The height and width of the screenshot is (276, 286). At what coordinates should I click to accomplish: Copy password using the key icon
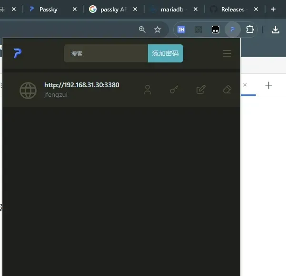(x=174, y=90)
